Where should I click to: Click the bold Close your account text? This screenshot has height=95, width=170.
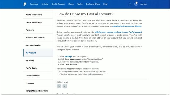73,59
